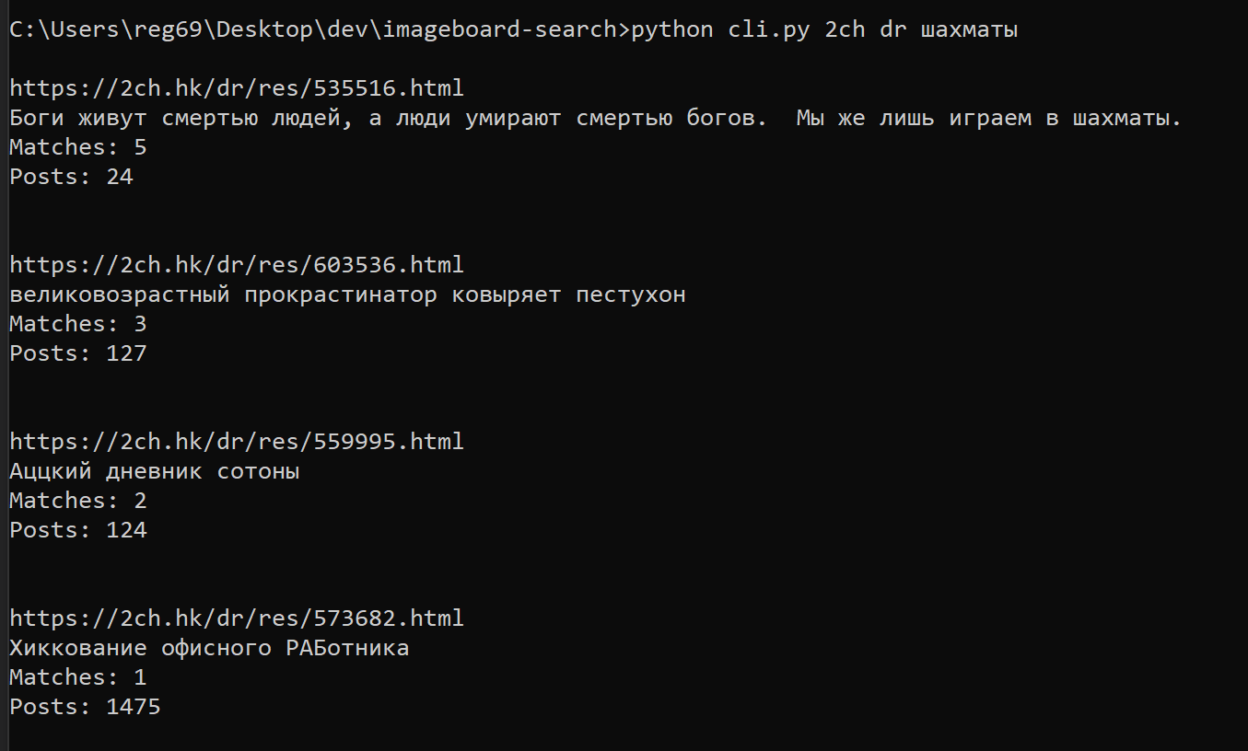The image size is (1248, 751).
Task: Open the 603536.html thread URL
Action: [237, 265]
